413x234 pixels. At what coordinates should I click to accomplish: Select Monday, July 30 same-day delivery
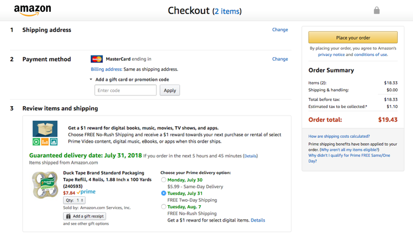click(163, 180)
